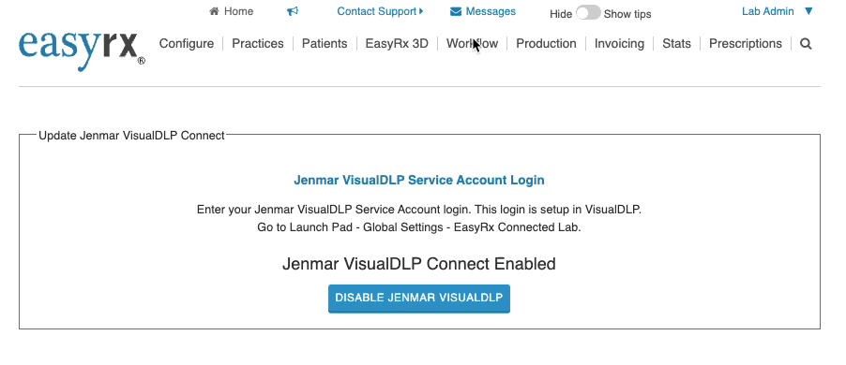Screen dimensions: 846x365
Task: Select EasyRx 3D in the navigation
Action: [x=397, y=44]
